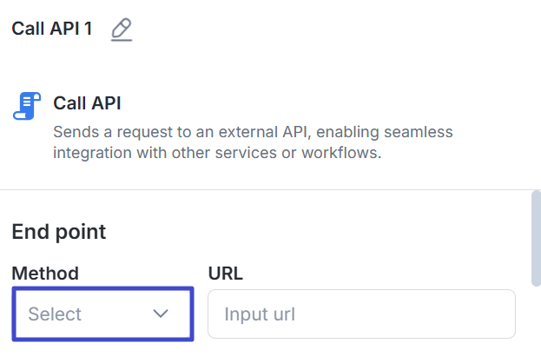Click the 'Select' placeholder in Method field

click(x=55, y=313)
